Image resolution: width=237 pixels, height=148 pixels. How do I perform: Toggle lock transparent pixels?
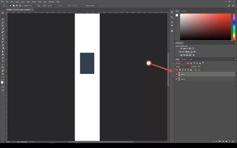180,70
